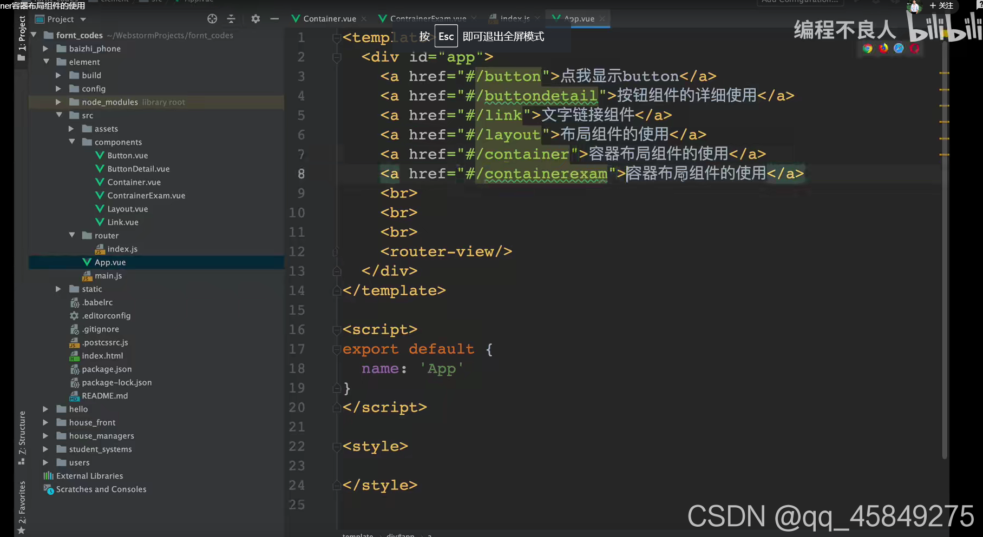
Task: Click the 关注 follow button
Action: (x=941, y=5)
